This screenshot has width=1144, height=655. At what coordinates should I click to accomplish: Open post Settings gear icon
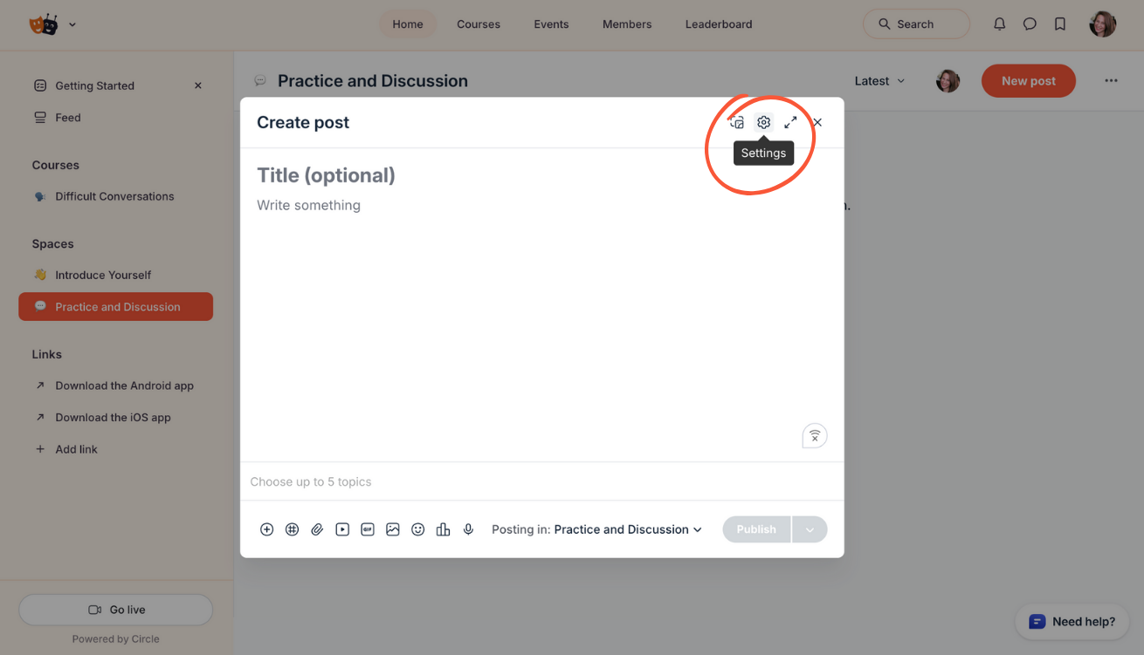pos(763,123)
